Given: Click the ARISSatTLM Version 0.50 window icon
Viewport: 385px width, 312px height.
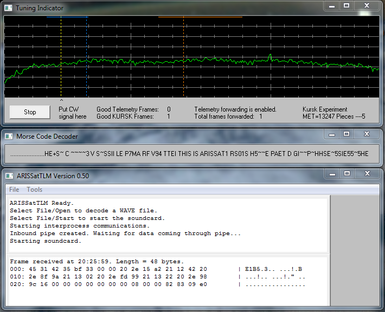Looking at the screenshot, I should point(9,176).
